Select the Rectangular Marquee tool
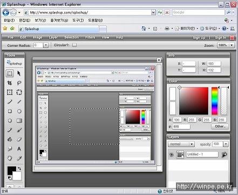Screen dimensions: 238x195 point(10,73)
